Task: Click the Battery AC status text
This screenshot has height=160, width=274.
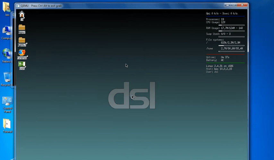Action: tap(215, 60)
